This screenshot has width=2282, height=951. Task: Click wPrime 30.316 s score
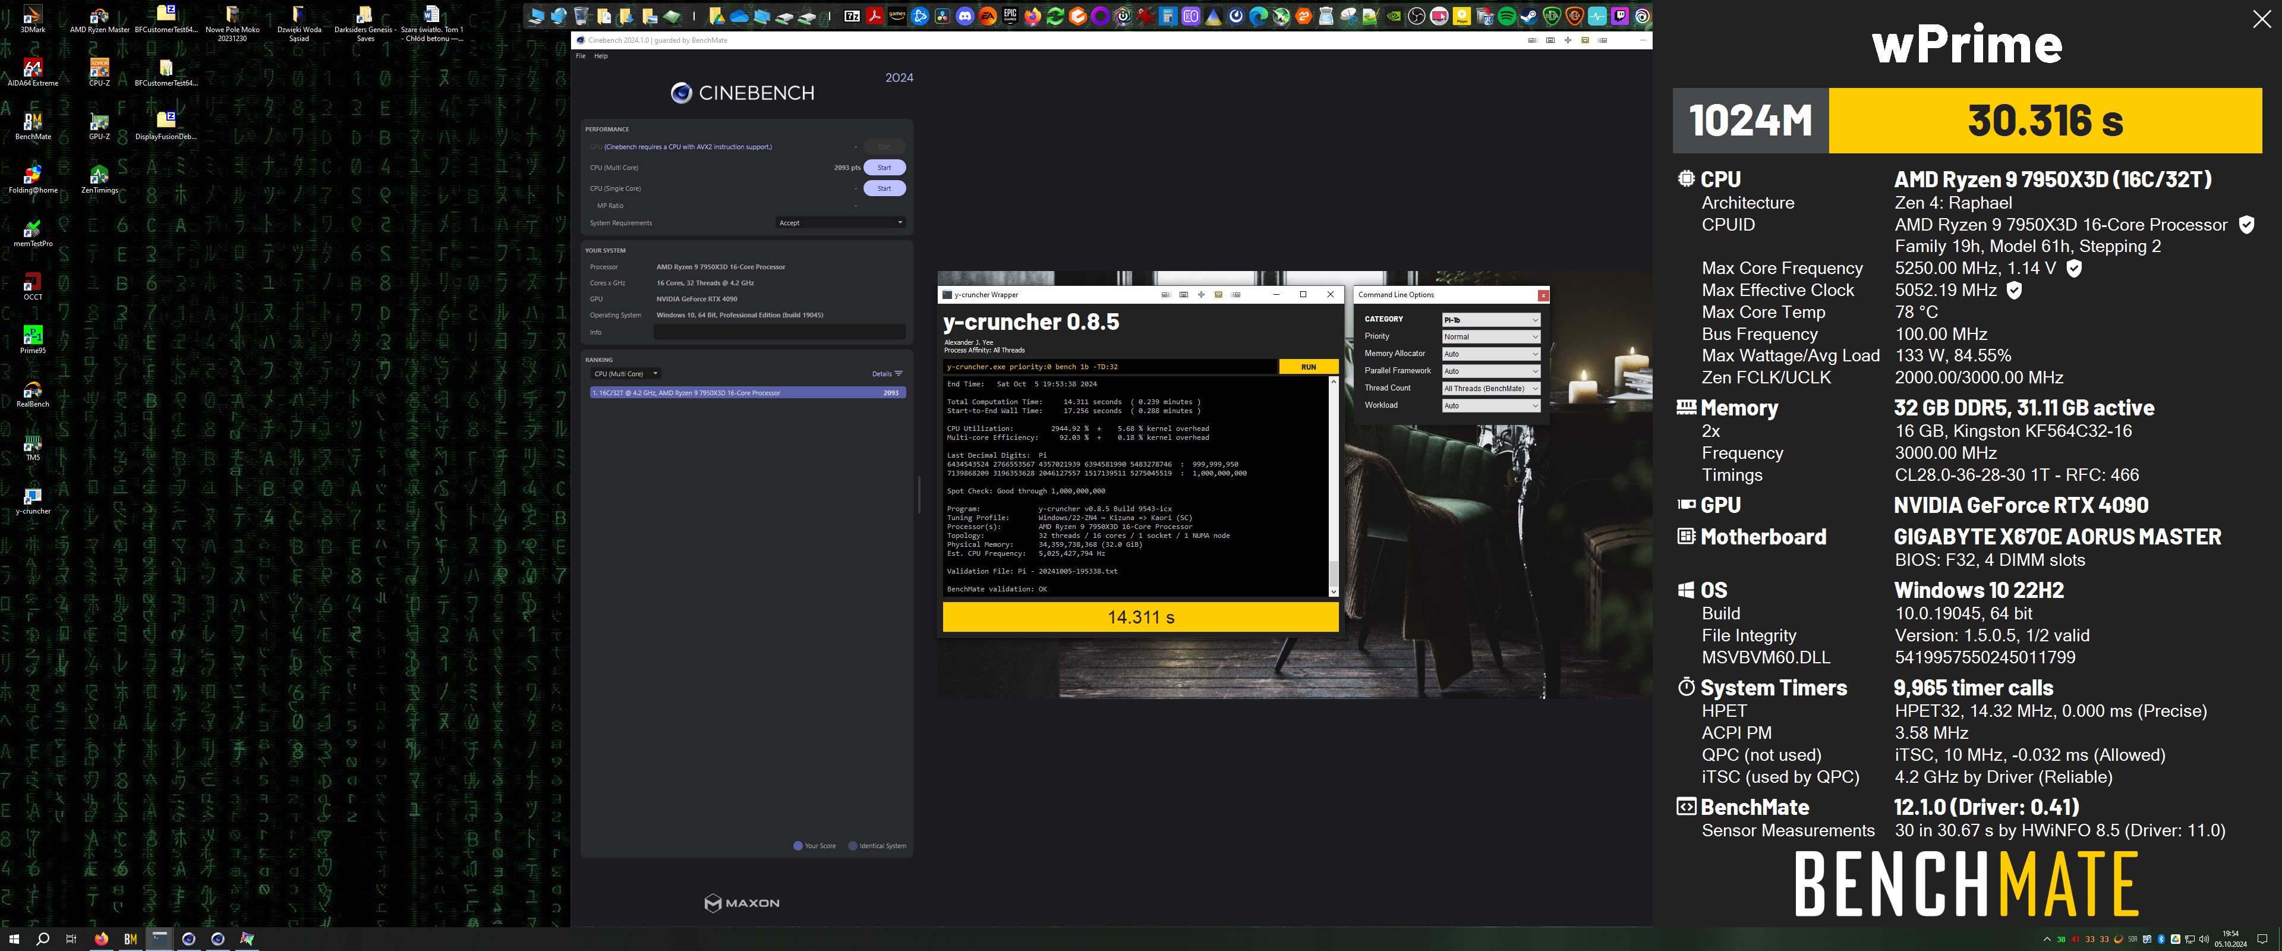pyautogui.click(x=2044, y=121)
